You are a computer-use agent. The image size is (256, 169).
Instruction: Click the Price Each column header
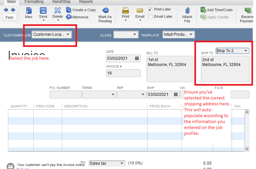pos(160,106)
